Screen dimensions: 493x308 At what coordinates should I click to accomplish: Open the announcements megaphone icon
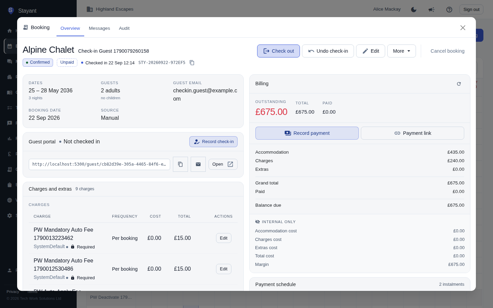(x=431, y=10)
